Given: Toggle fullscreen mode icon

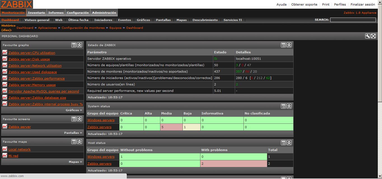Looking at the screenshot, I should pyautogui.click(x=373, y=36).
